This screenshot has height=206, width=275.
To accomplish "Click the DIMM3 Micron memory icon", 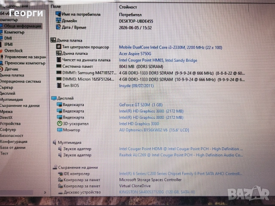I will (x=59, y=79).
